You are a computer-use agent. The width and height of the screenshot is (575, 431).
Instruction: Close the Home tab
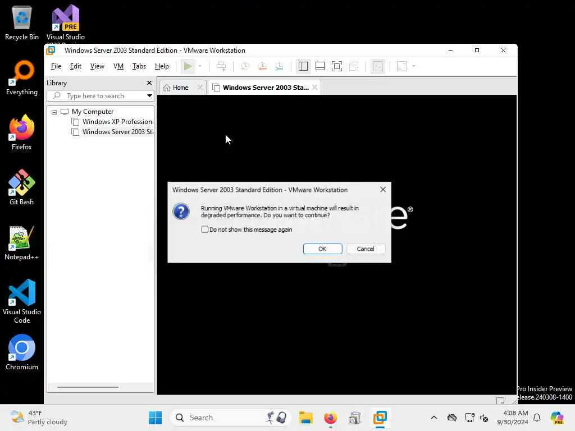point(200,87)
